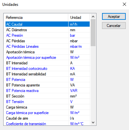129x130 pixels.
Task: Click the Cancelar button
Action: 114,26
